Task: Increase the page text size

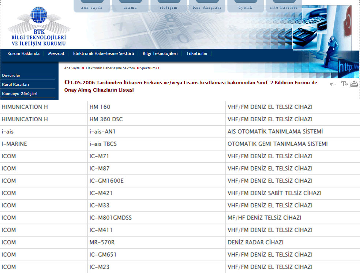Action: pyautogui.click(x=344, y=84)
